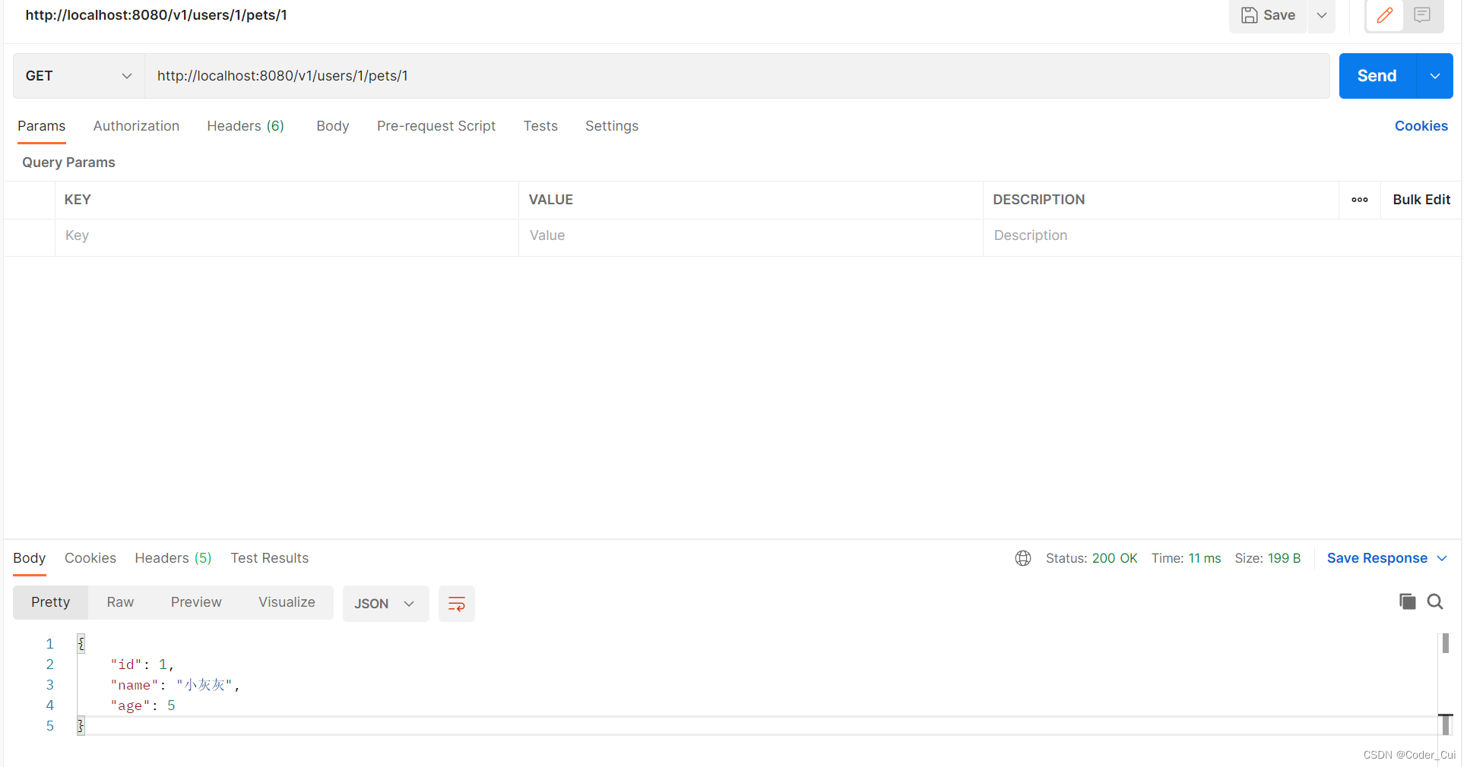Click the VALUE column header
The width and height of the screenshot is (1467, 767).
[x=551, y=200]
